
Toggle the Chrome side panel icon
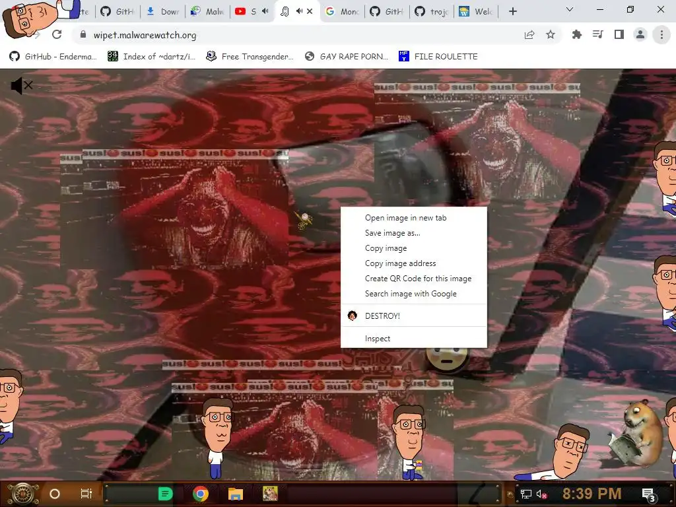click(619, 34)
